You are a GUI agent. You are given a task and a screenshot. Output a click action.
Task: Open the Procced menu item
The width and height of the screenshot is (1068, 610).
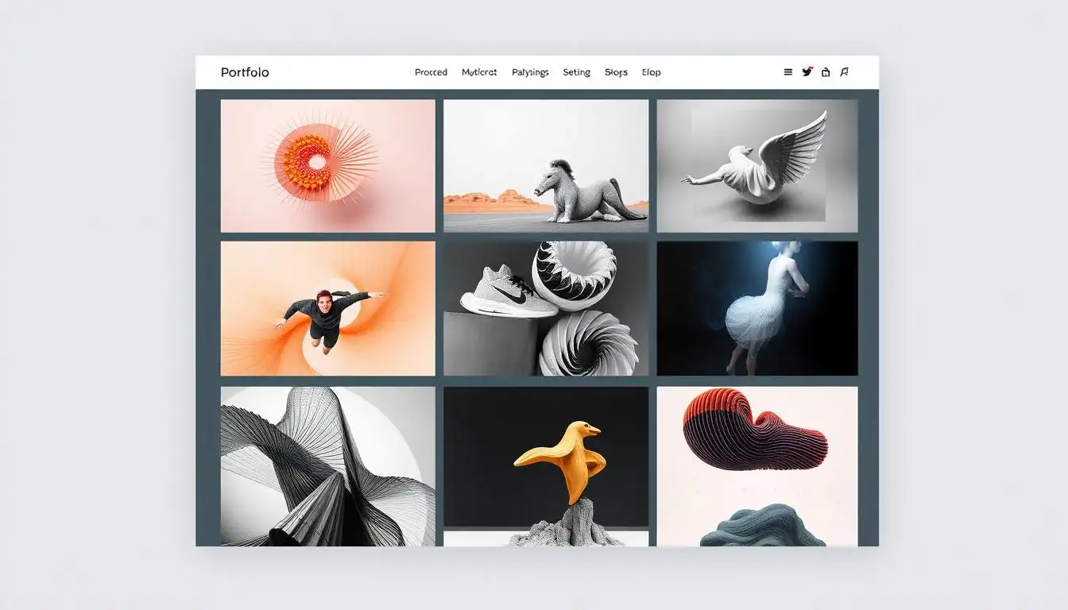pyautogui.click(x=431, y=72)
